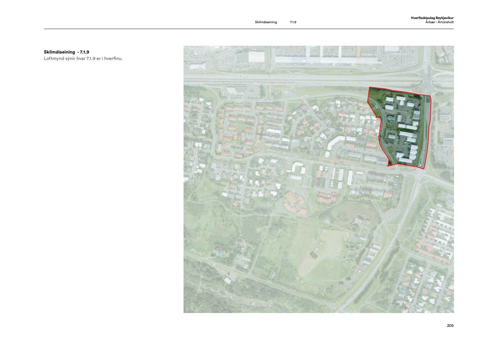Click the page number 205
The image size is (483, 342).
[450, 326]
